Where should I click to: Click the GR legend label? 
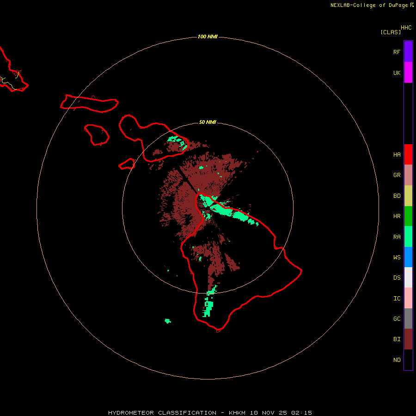coord(397,175)
